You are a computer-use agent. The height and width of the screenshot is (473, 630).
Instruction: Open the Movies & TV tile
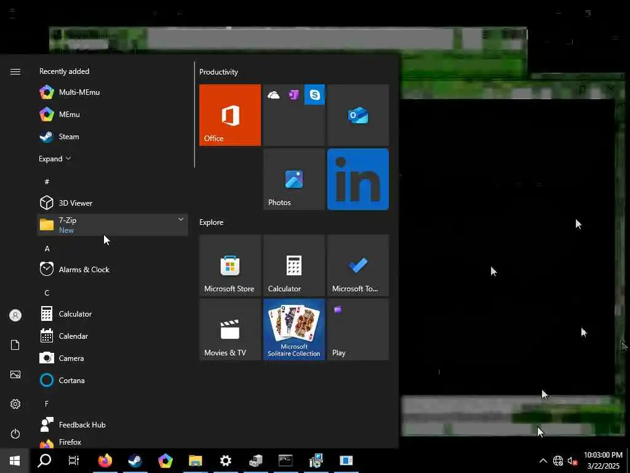tap(230, 329)
